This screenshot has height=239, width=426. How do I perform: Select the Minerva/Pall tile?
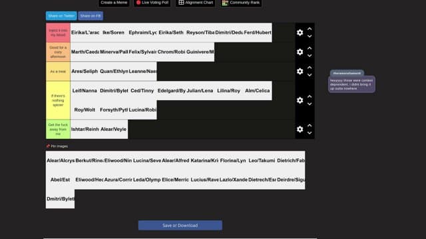(114, 52)
